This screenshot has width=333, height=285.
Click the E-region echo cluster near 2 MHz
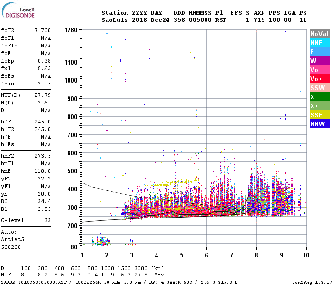click(x=101, y=240)
